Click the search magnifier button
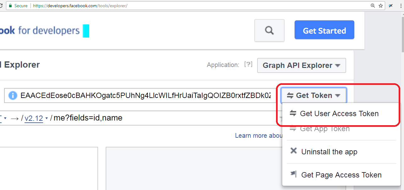Screen dimensions: 404x190 pos(269,30)
